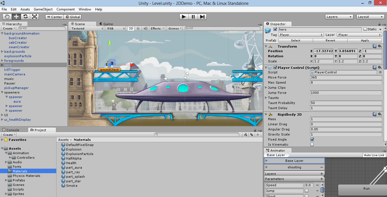
Task: Click the prefab Apply button
Action: 365,41
